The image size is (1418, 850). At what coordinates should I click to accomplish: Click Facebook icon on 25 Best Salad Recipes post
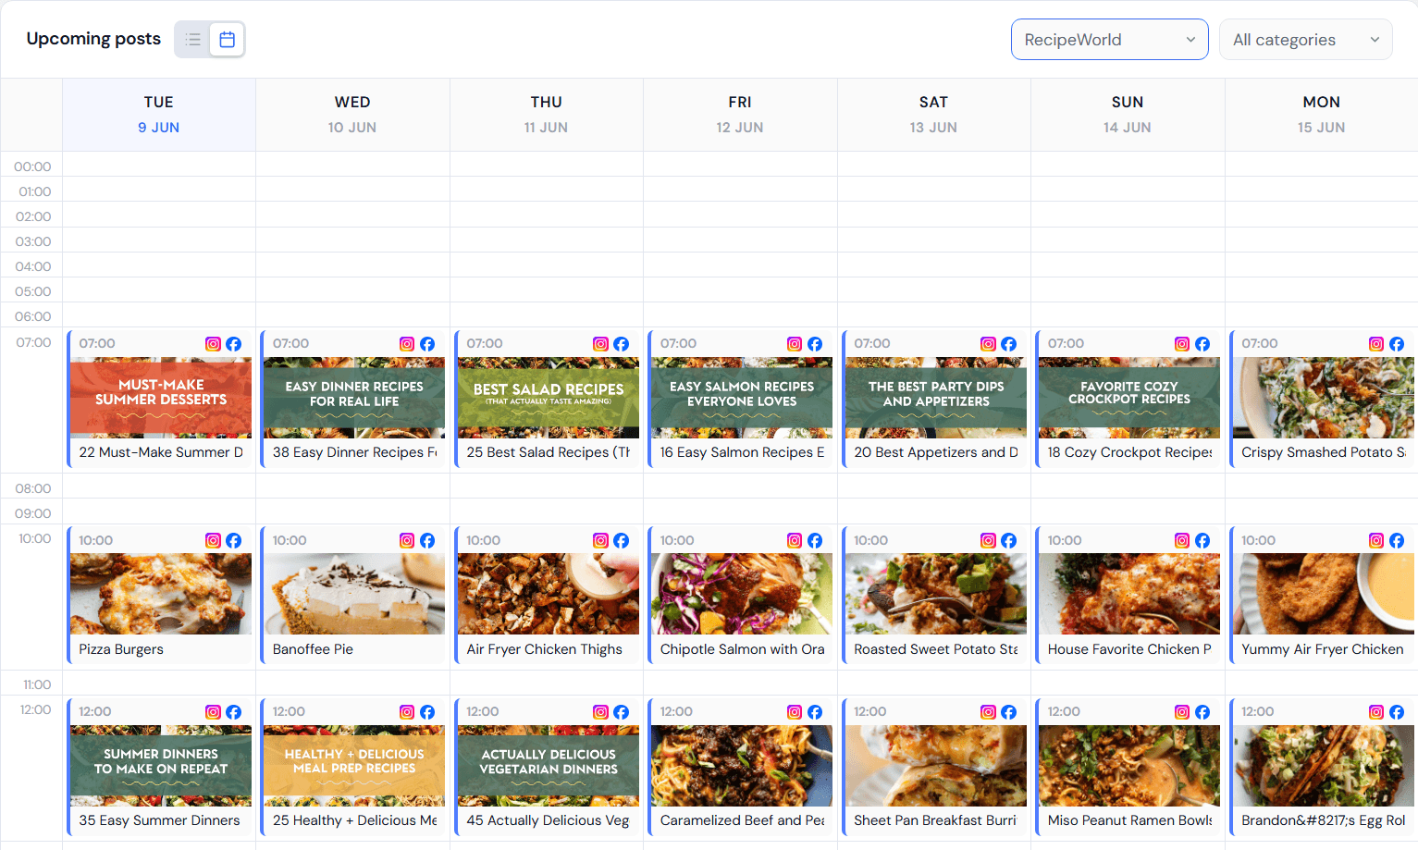622,344
